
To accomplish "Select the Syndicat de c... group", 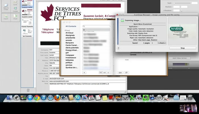I will click(72, 67).
